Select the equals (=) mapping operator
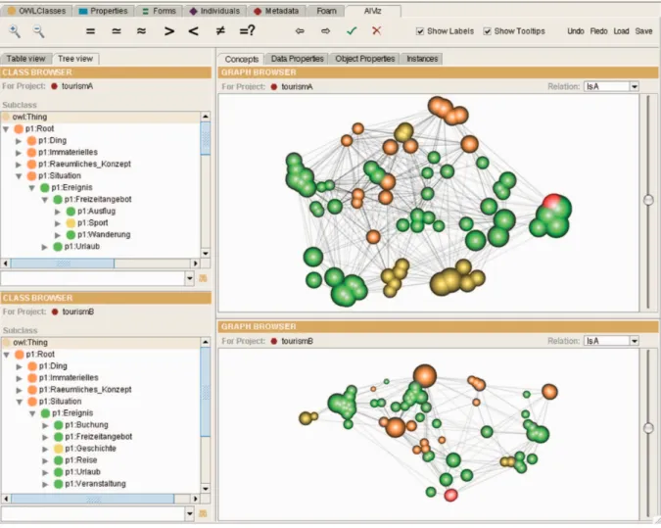This screenshot has height=528, width=661. tap(90, 31)
